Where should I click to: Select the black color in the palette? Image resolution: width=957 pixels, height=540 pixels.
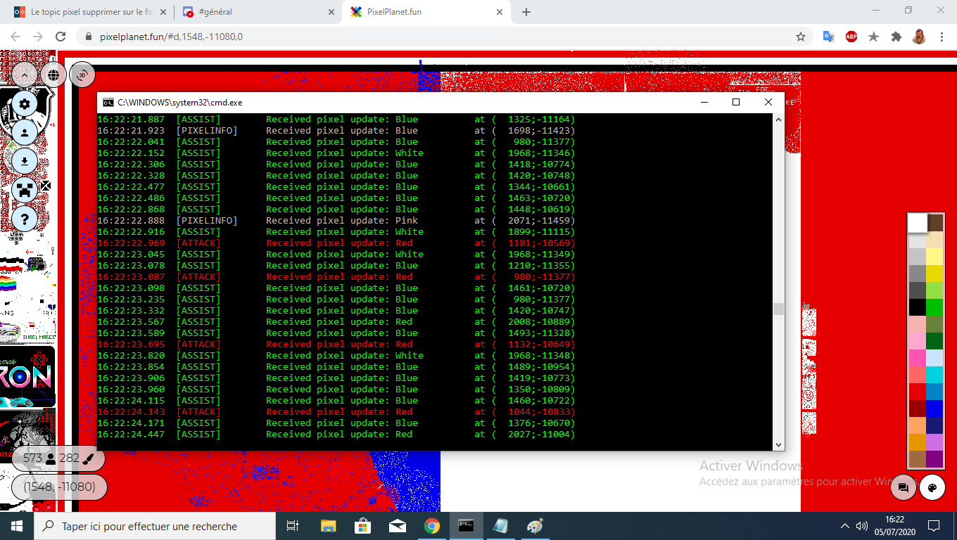(917, 307)
